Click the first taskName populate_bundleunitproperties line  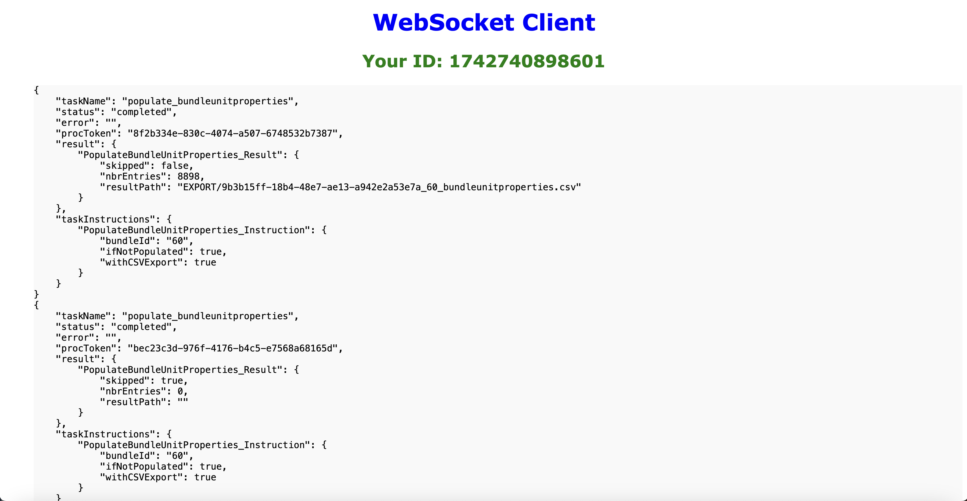[177, 101]
